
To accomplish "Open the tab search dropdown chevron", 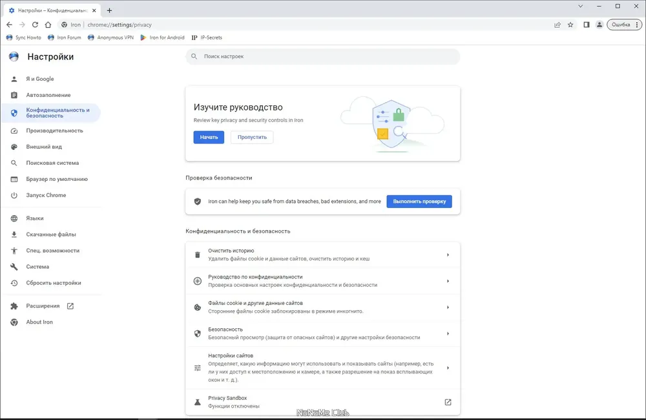I will pos(580,6).
